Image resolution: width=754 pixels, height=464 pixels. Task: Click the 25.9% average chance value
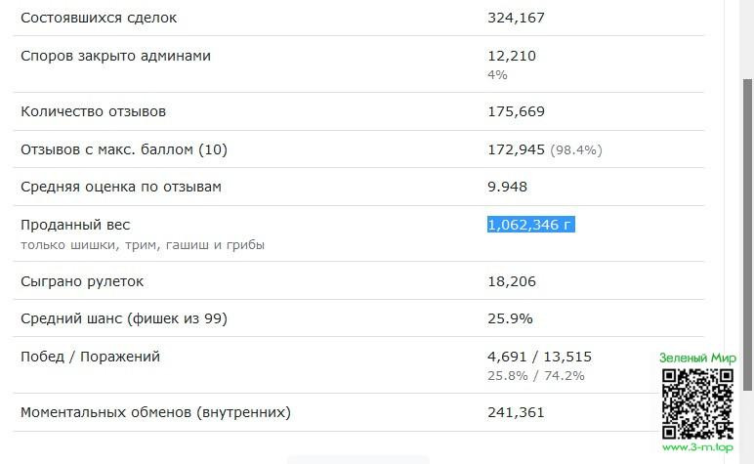coord(510,318)
